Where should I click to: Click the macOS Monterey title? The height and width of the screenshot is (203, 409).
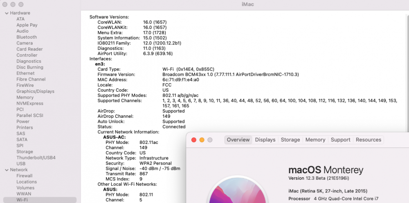[x=326, y=170]
